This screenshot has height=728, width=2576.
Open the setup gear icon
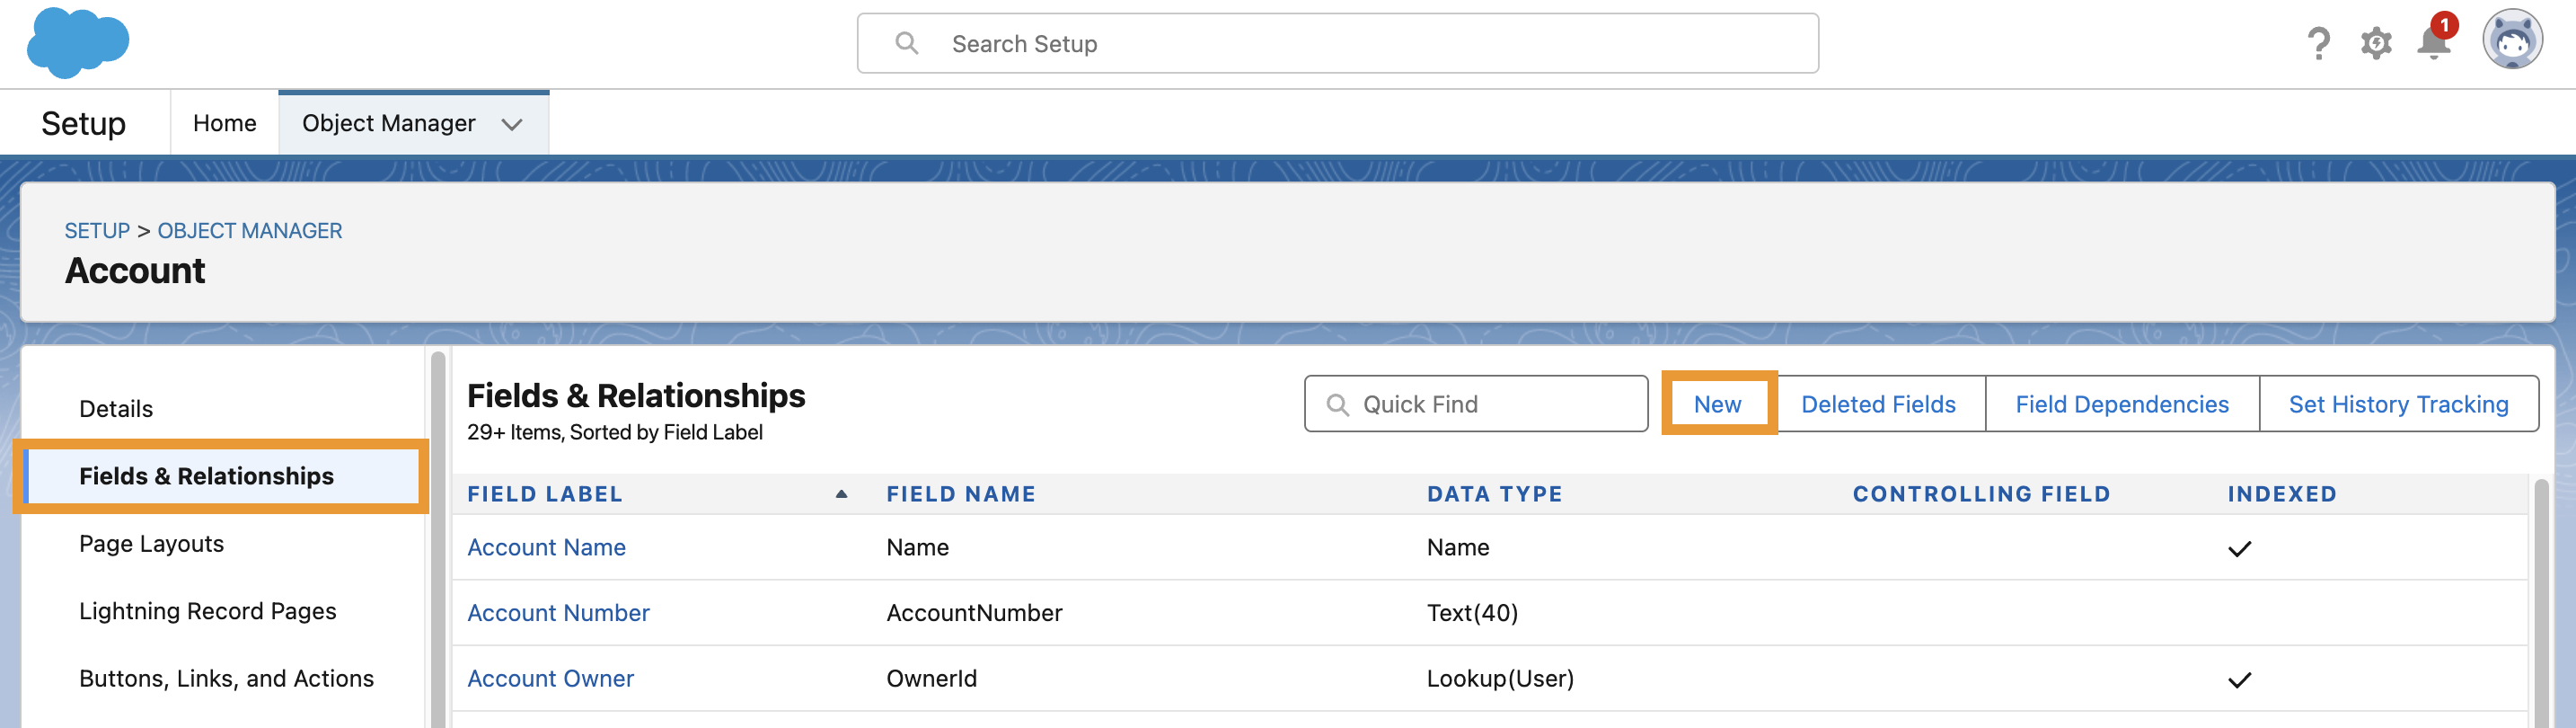[2376, 43]
